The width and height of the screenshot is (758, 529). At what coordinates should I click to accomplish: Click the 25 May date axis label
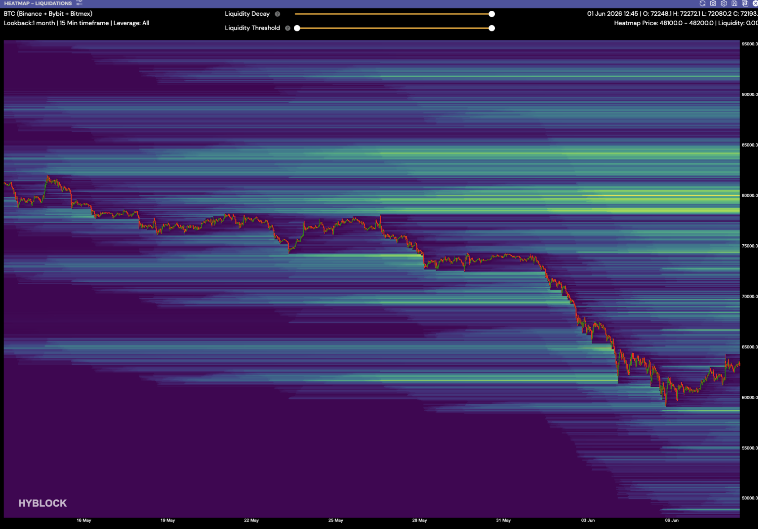coord(335,520)
